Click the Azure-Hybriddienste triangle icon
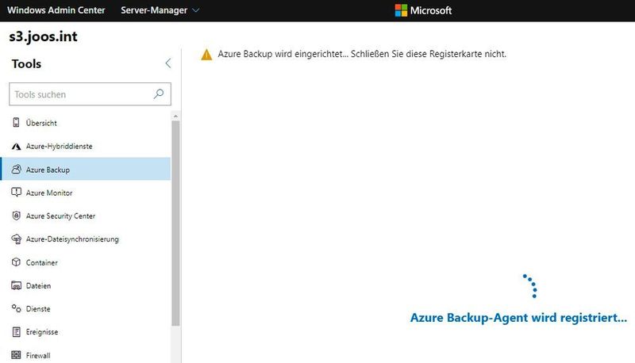 [x=16, y=147]
